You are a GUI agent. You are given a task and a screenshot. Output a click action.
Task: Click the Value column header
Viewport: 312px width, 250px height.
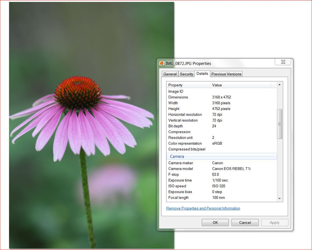pos(241,85)
